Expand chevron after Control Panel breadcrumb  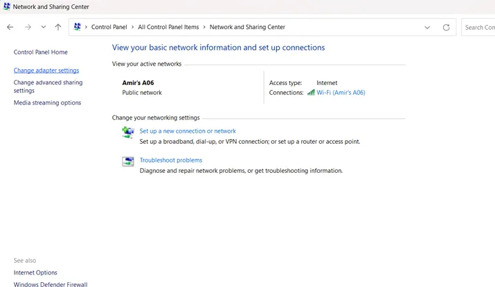pyautogui.click(x=133, y=27)
